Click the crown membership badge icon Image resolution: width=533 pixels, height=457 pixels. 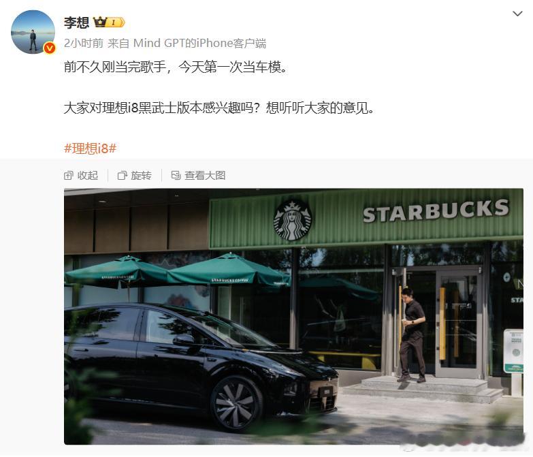(x=109, y=22)
